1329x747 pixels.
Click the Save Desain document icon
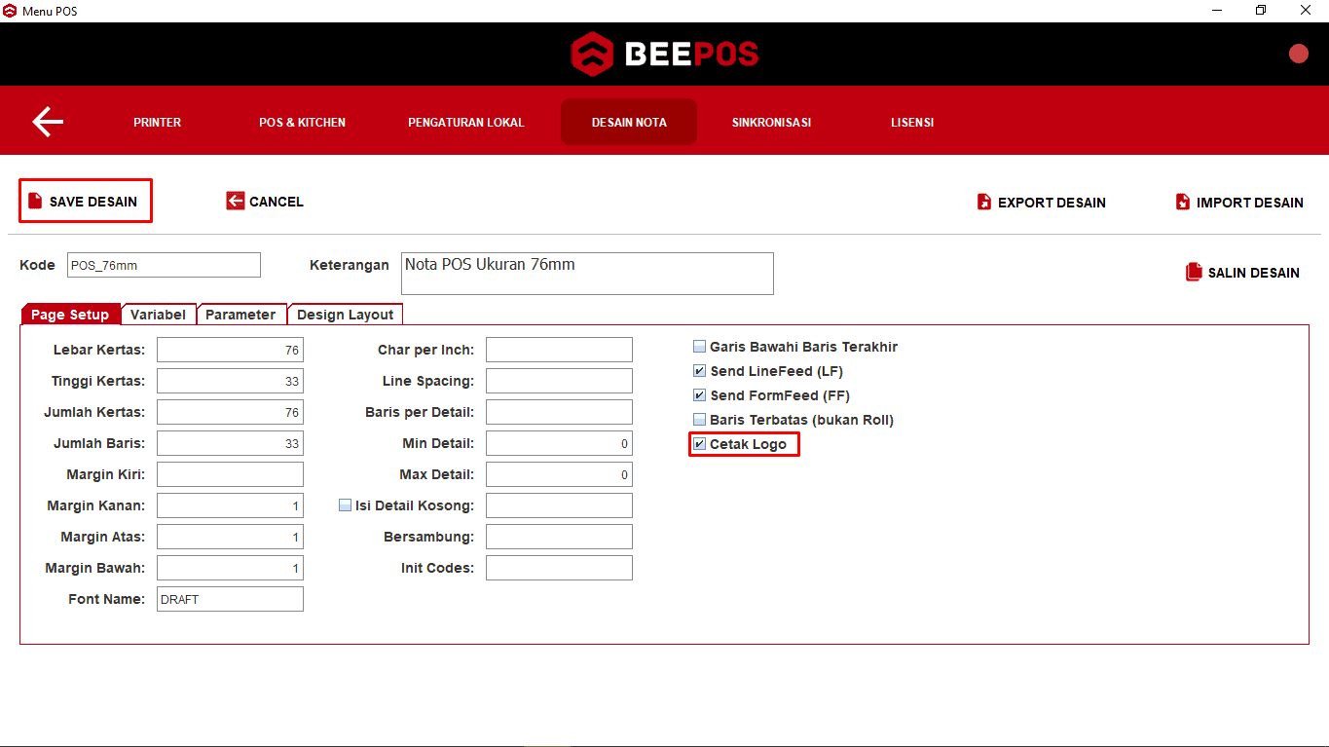click(x=36, y=202)
